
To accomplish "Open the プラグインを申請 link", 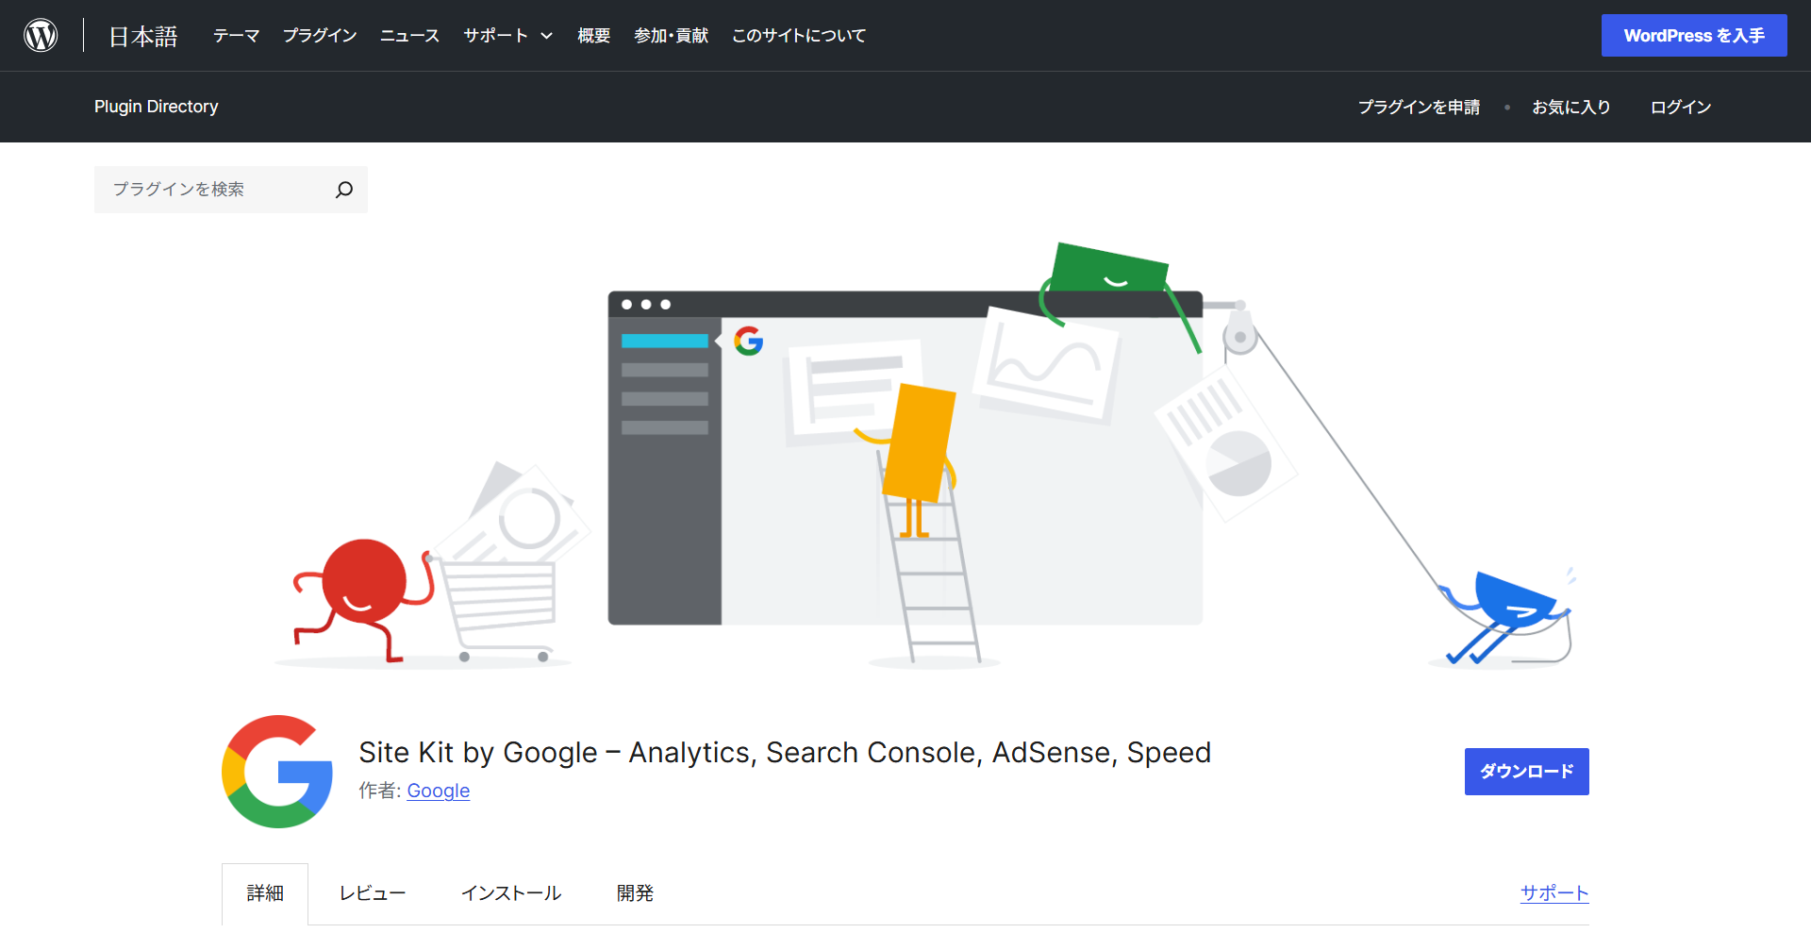I will [1419, 108].
